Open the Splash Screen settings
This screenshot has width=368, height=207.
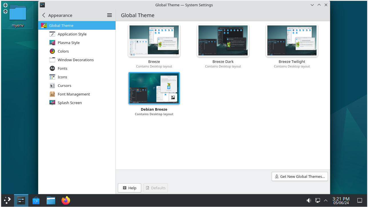tap(69, 103)
